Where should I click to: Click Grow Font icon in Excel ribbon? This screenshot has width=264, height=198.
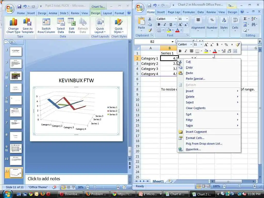tap(180, 24)
